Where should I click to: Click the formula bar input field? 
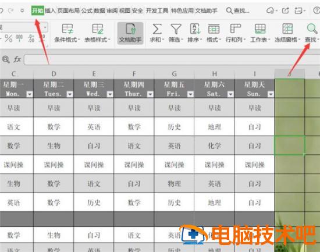coord(172,59)
